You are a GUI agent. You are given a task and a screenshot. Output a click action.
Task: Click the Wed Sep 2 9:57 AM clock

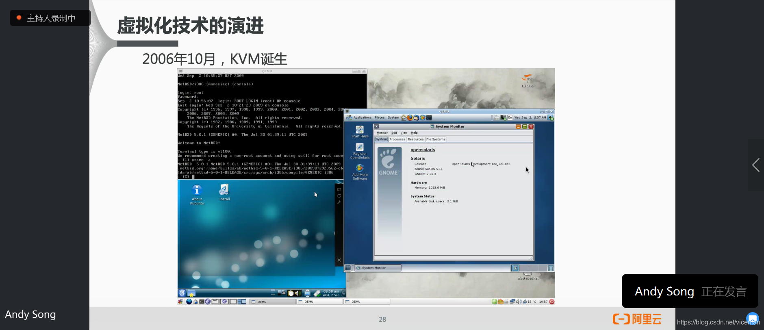tap(530, 117)
